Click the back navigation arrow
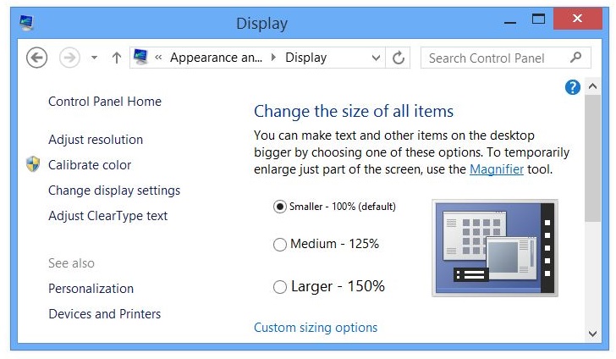Image resolution: width=616 pixels, height=359 pixels. [36, 58]
